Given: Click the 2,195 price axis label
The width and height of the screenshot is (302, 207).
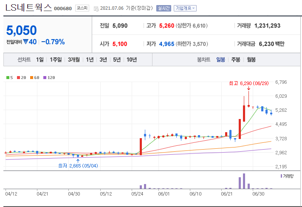Looking at the screenshot, I should click(x=281, y=167).
